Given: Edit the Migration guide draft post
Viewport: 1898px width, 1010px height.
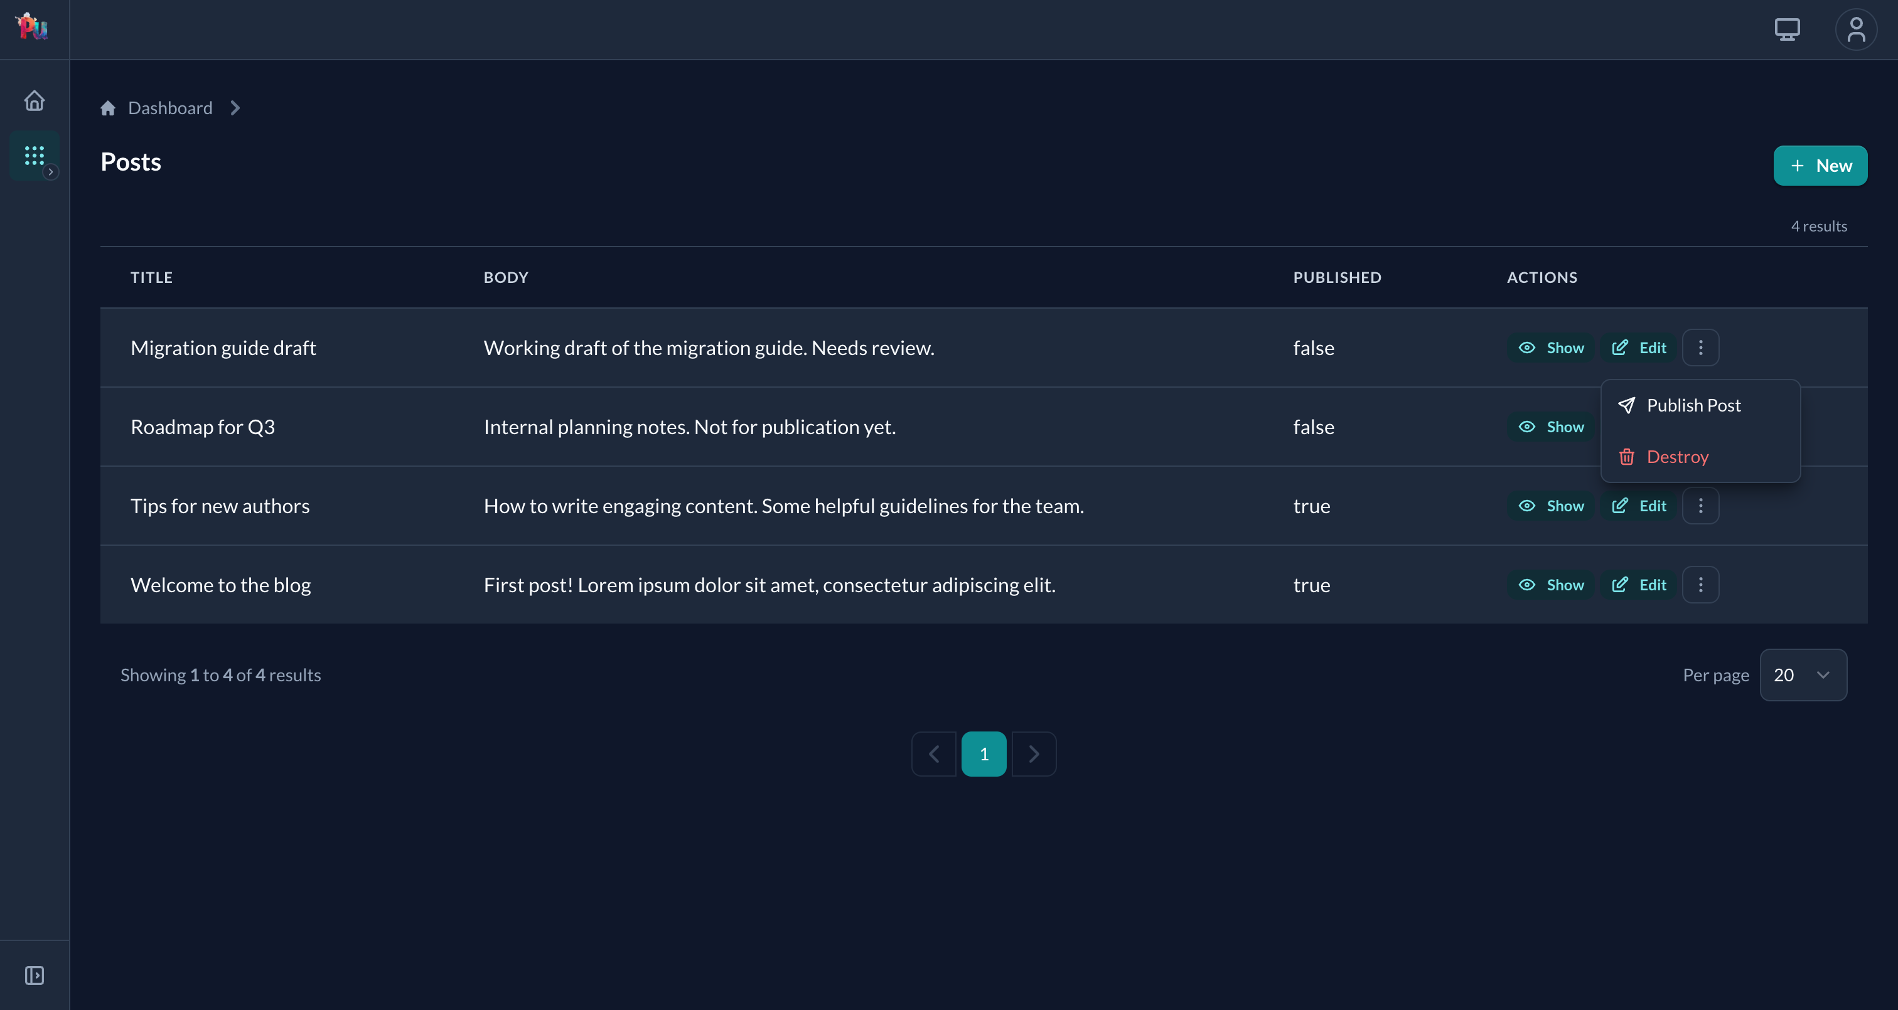Looking at the screenshot, I should [1639, 348].
